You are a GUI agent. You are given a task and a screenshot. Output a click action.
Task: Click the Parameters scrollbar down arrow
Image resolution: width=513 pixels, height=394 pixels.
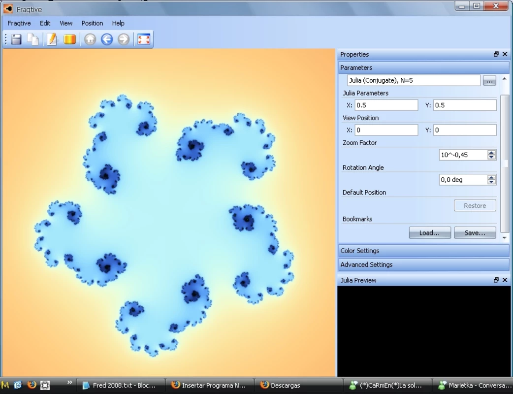coord(505,238)
